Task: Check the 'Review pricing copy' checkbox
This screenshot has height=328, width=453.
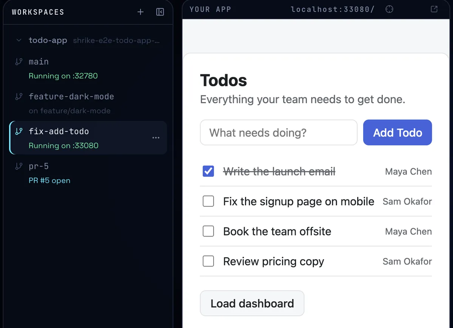Action: coord(208,261)
